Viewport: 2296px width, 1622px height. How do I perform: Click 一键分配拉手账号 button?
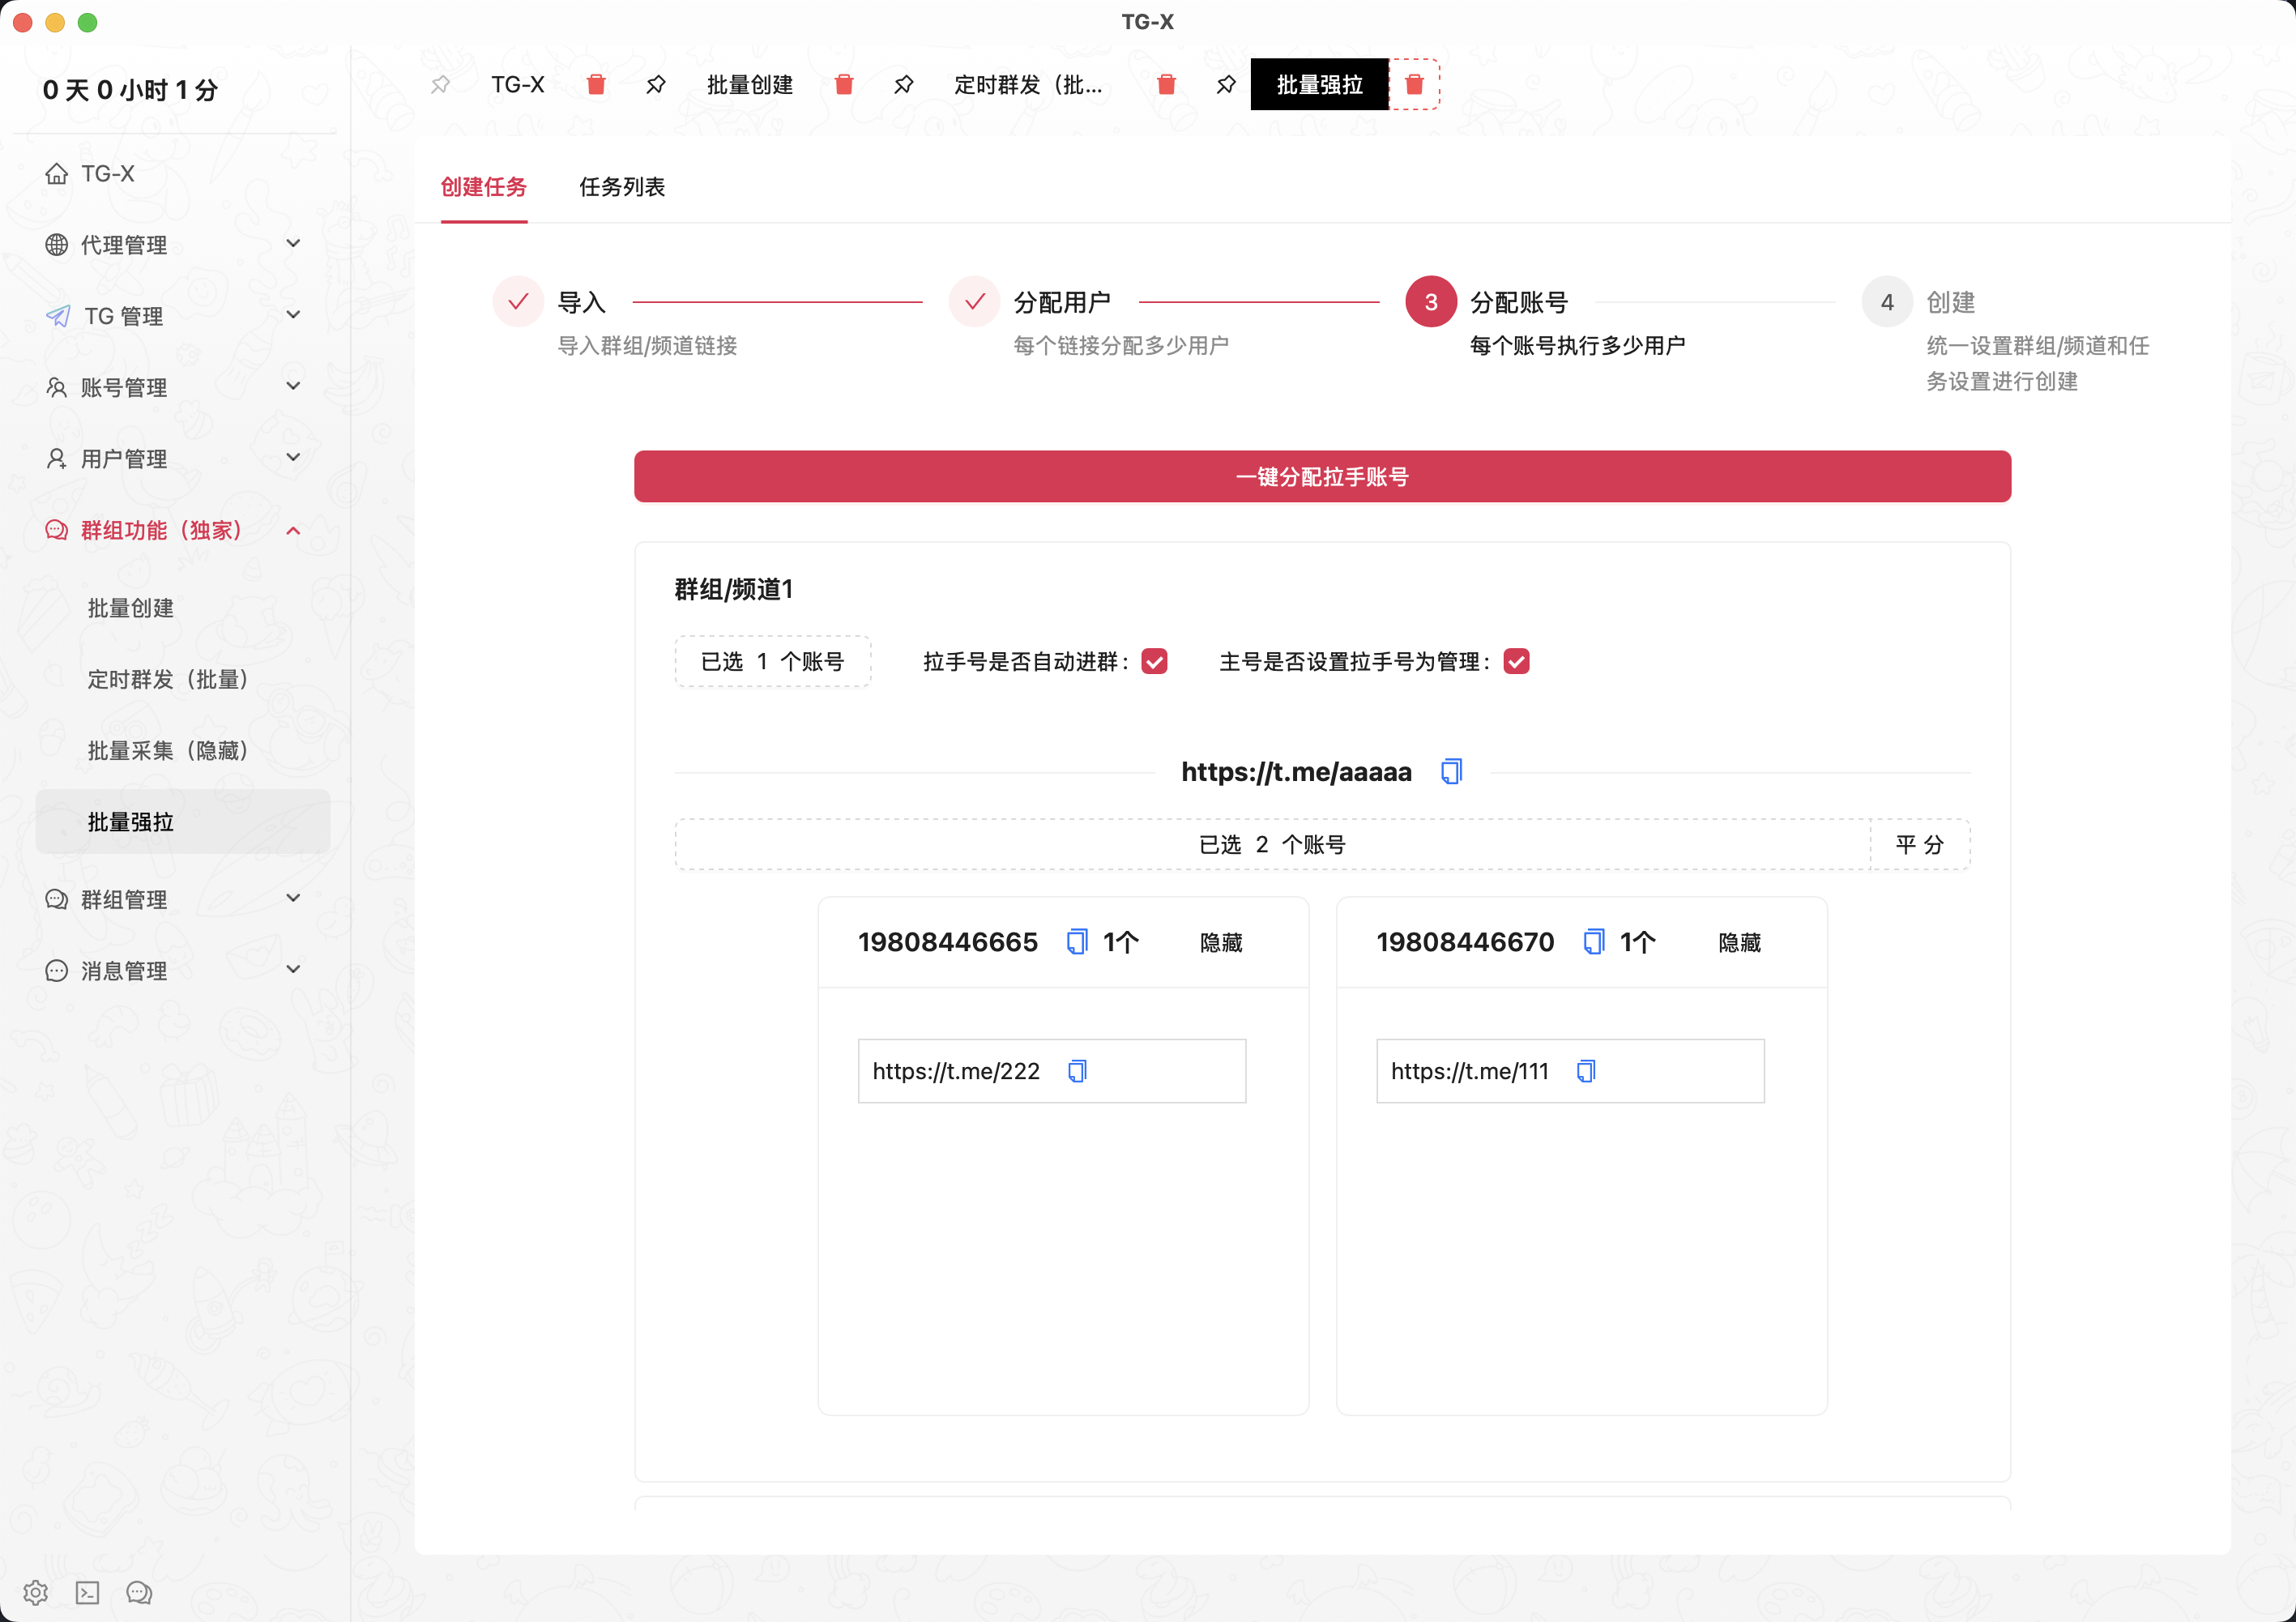click(x=1322, y=476)
